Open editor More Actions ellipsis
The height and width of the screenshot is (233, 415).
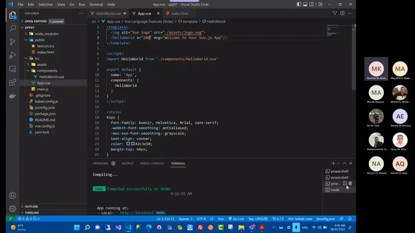point(350,13)
